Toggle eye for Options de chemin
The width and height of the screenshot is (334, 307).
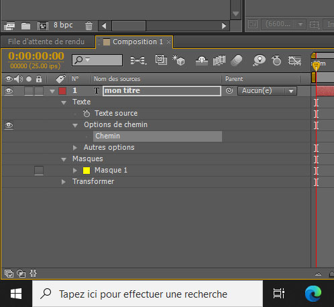coord(9,125)
